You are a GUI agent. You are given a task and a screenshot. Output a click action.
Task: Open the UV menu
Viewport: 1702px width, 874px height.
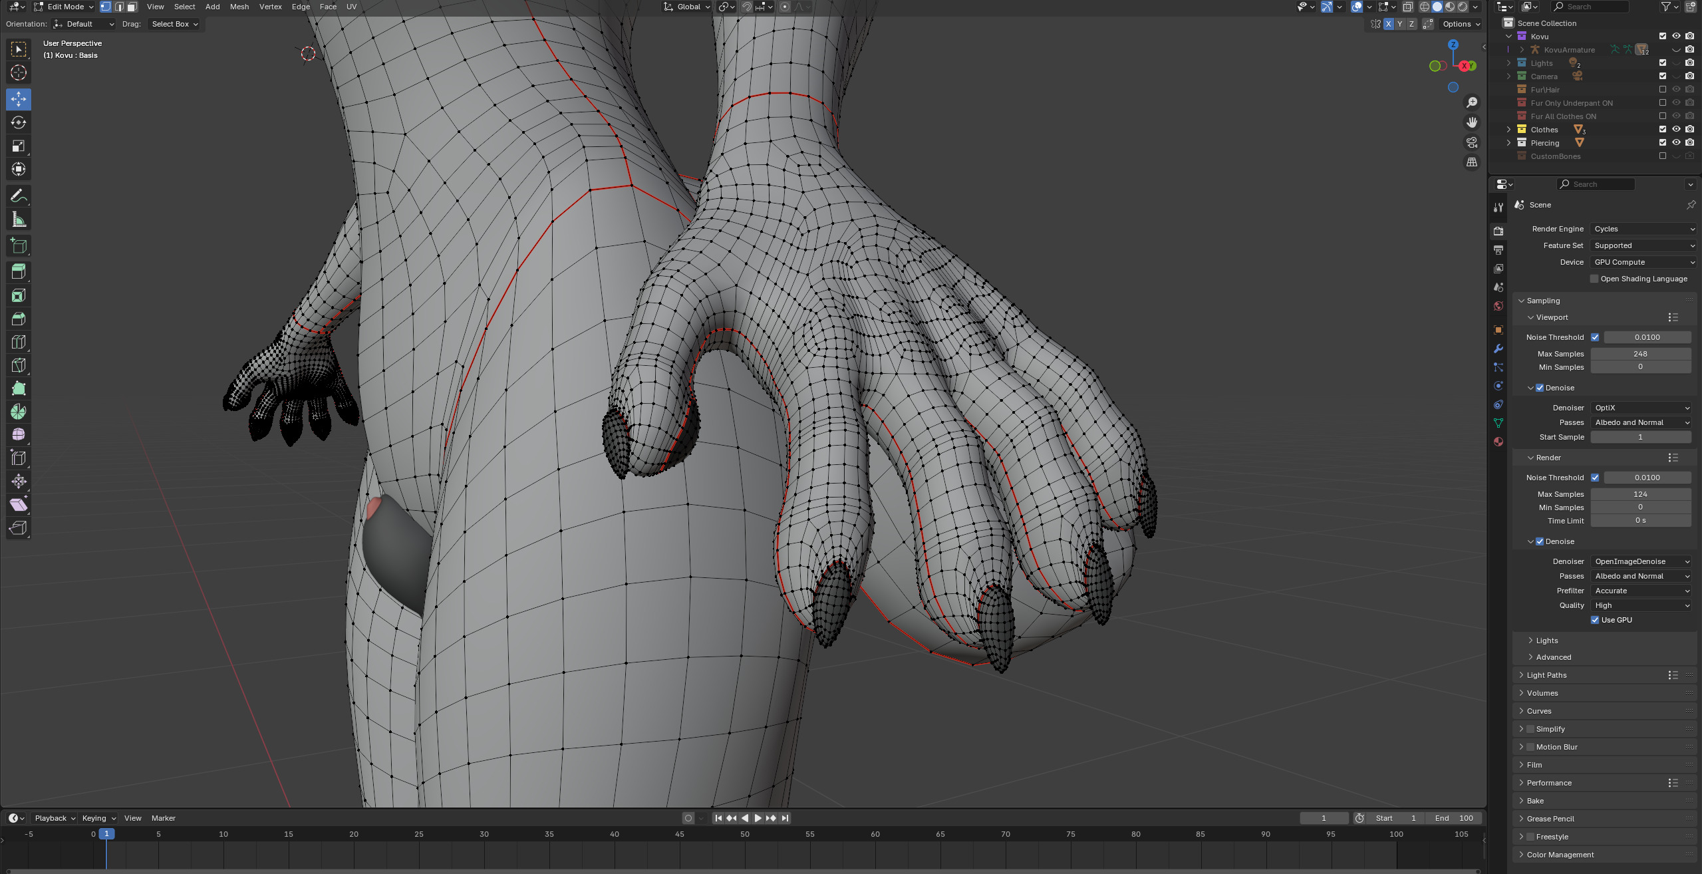point(351,7)
